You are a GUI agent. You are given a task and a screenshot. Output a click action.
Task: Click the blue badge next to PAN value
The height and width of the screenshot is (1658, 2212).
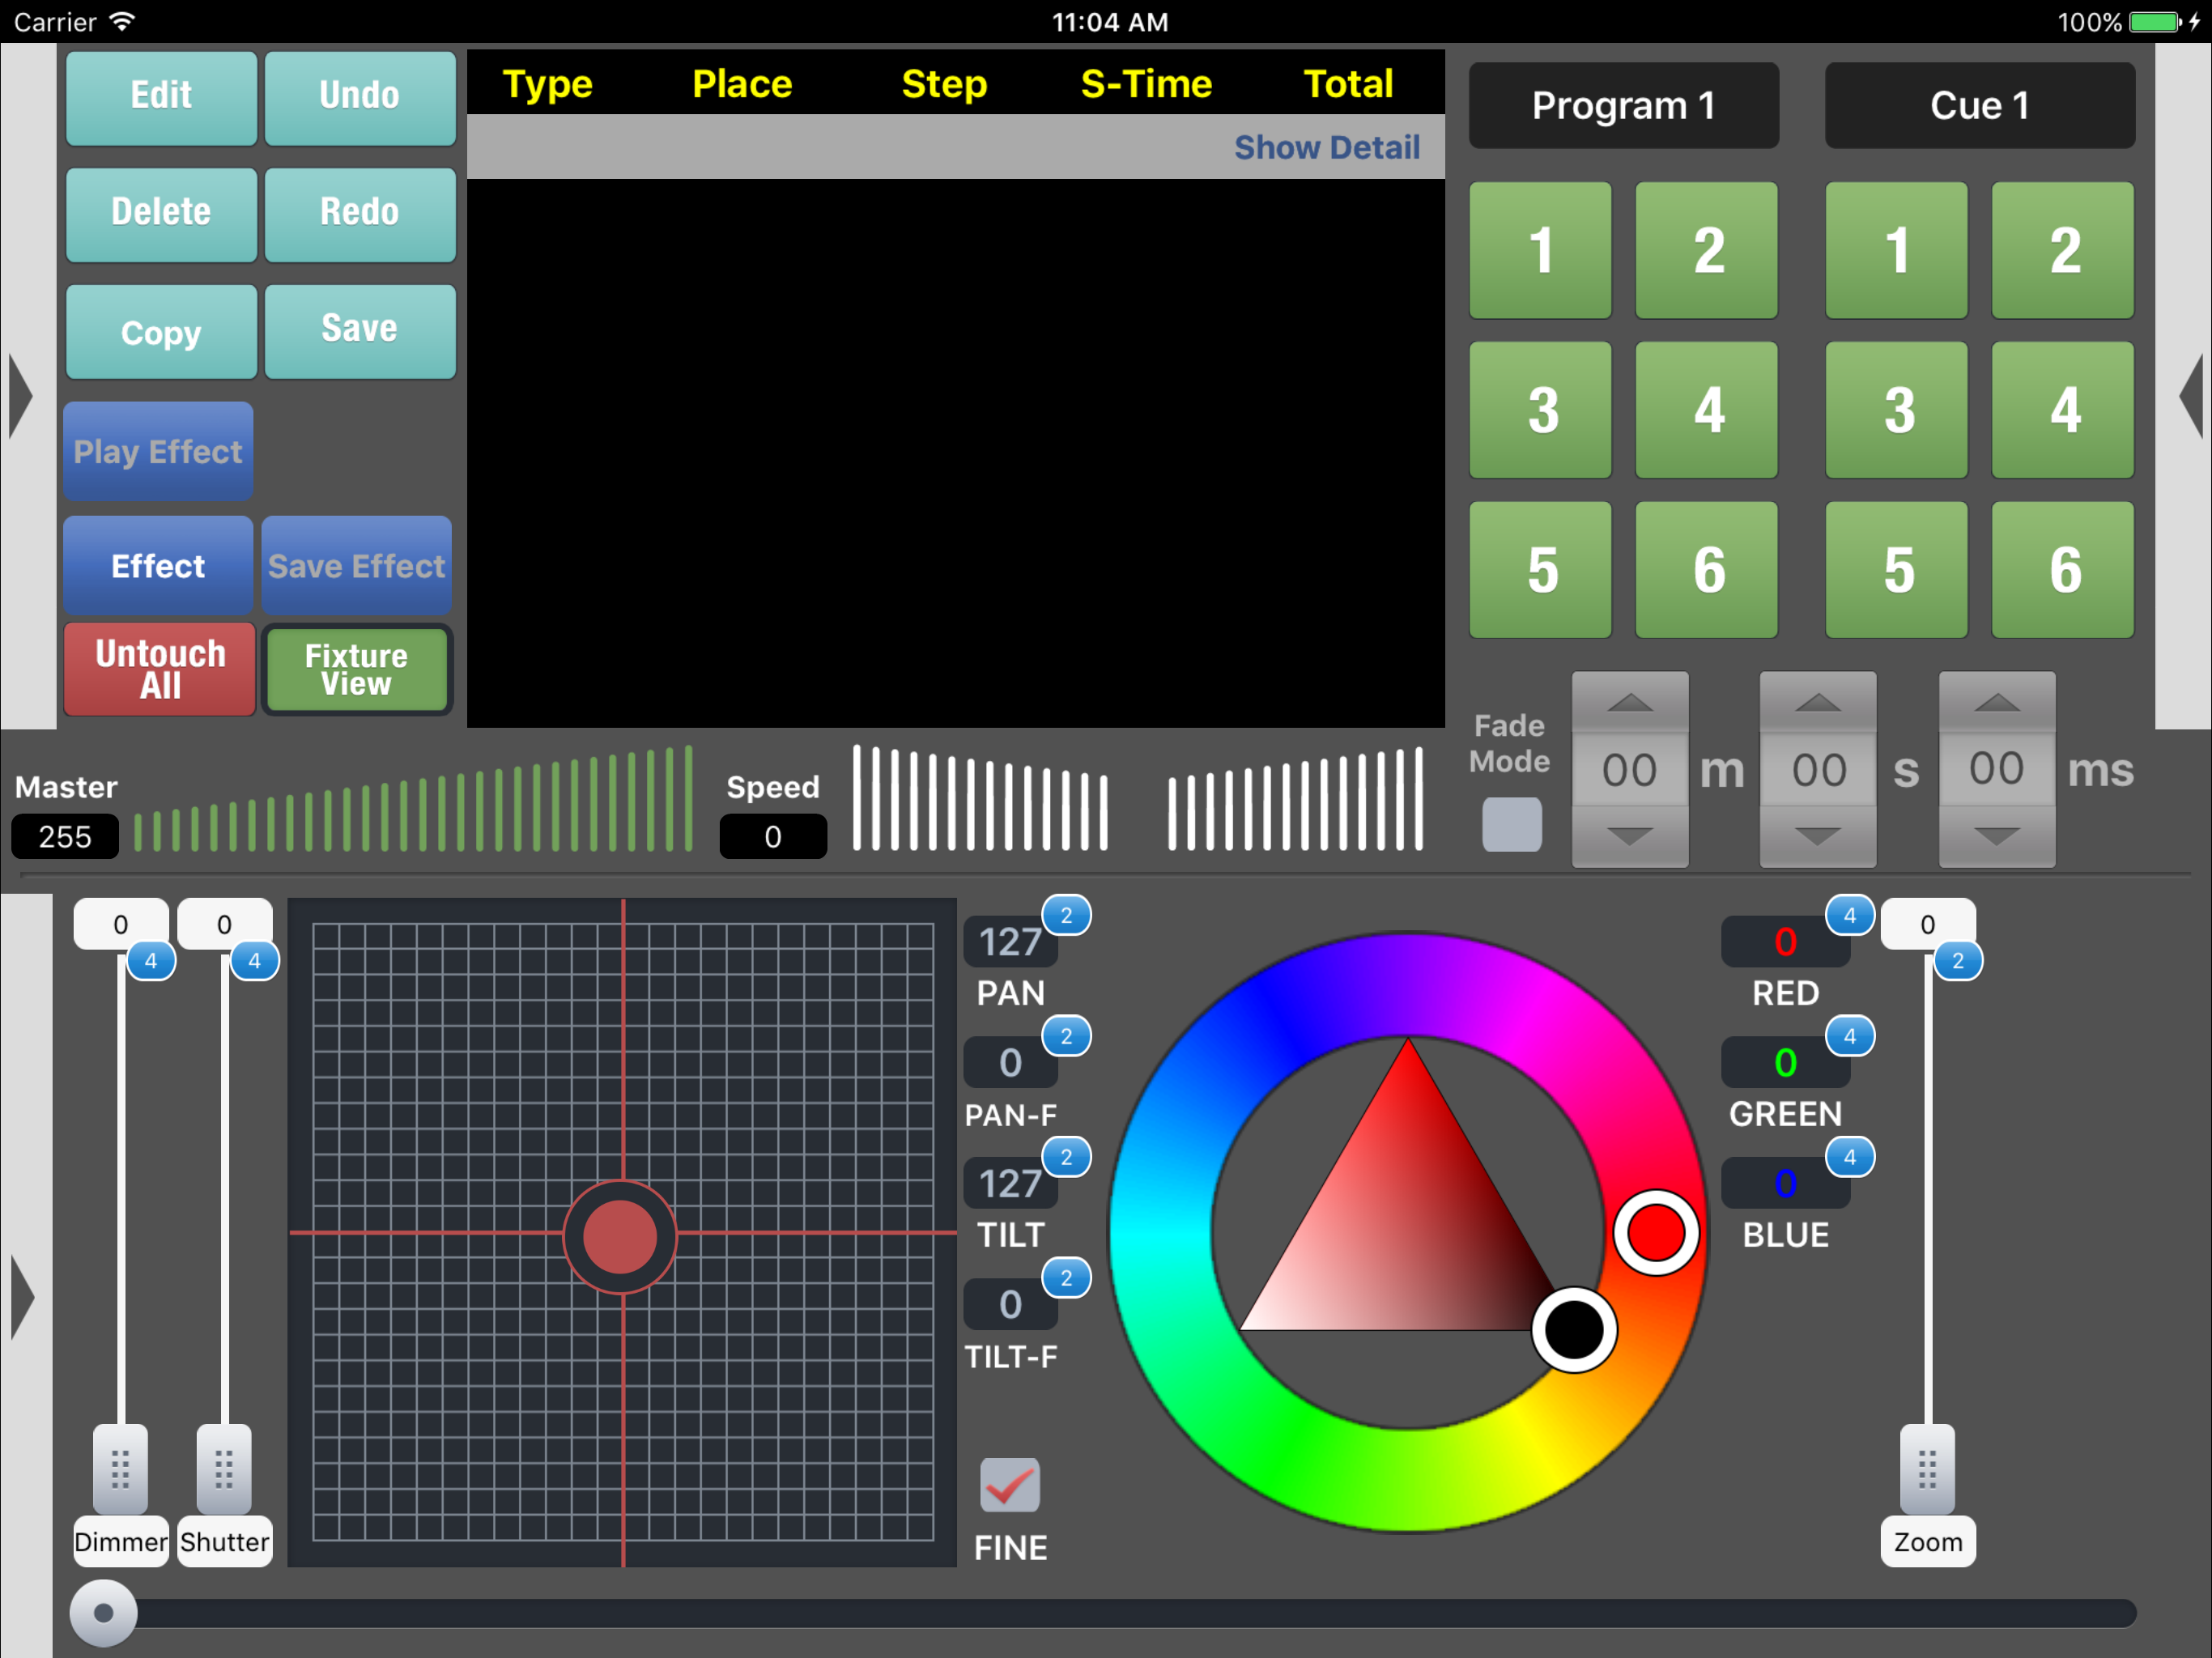[1066, 915]
